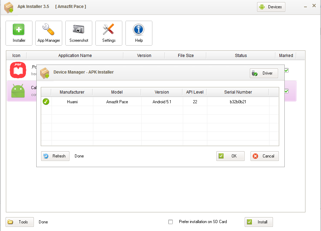The width and height of the screenshot is (321, 231).
Task: Open the Screenshot tool
Action: coord(79,33)
